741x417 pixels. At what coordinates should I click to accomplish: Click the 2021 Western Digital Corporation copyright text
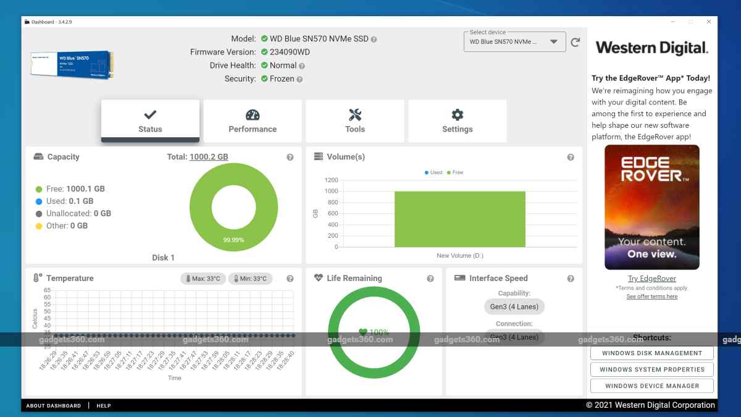pos(651,405)
